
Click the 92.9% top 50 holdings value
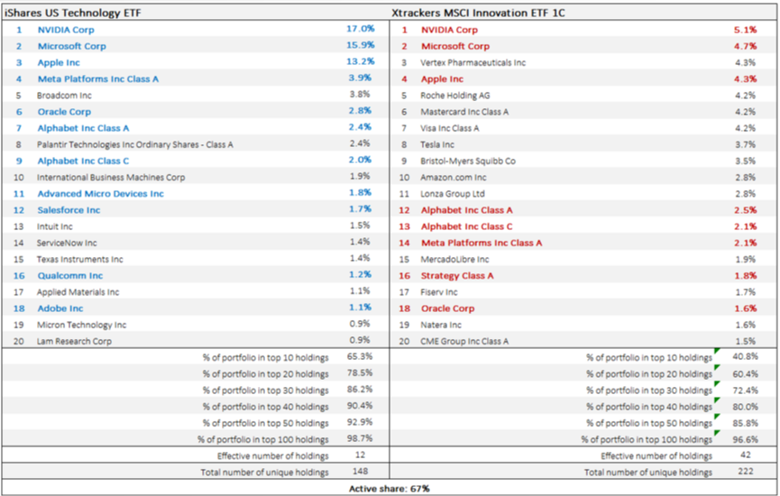[x=360, y=422]
